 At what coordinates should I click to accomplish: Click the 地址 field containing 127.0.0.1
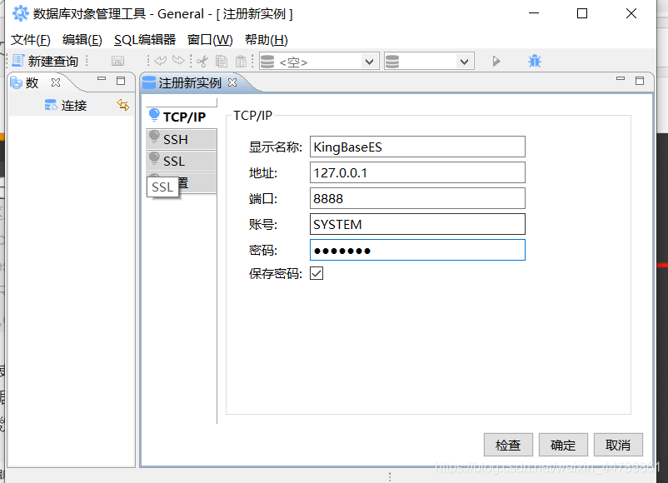coord(417,172)
